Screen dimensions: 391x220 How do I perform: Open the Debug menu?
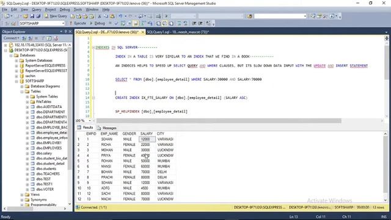[x=65, y=10]
